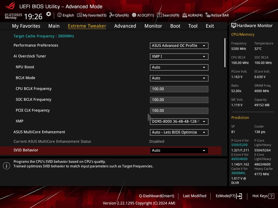
Task: Select the BCLK Mode label
Action: tap(25, 78)
